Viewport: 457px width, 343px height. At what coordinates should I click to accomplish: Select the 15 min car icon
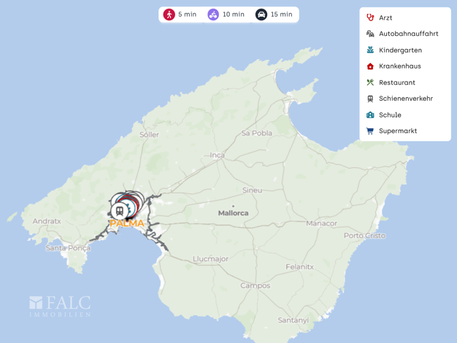click(x=261, y=15)
